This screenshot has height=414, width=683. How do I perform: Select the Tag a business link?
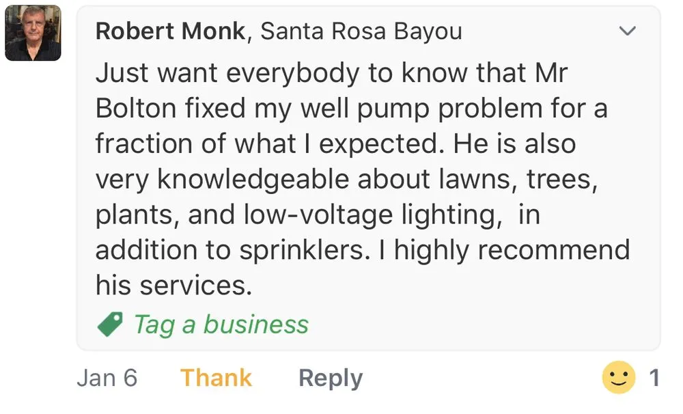221,324
